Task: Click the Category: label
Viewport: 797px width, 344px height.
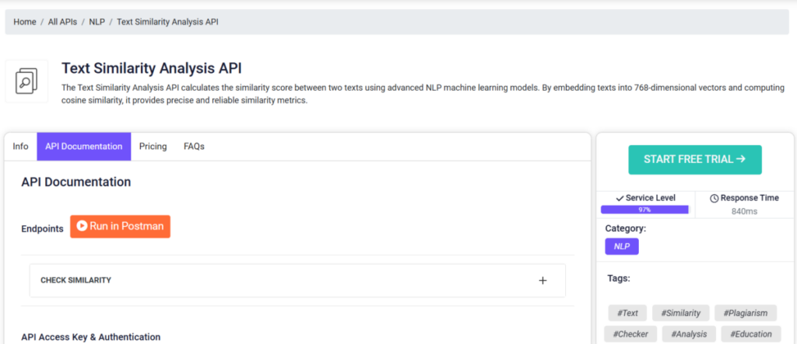Action: click(625, 228)
